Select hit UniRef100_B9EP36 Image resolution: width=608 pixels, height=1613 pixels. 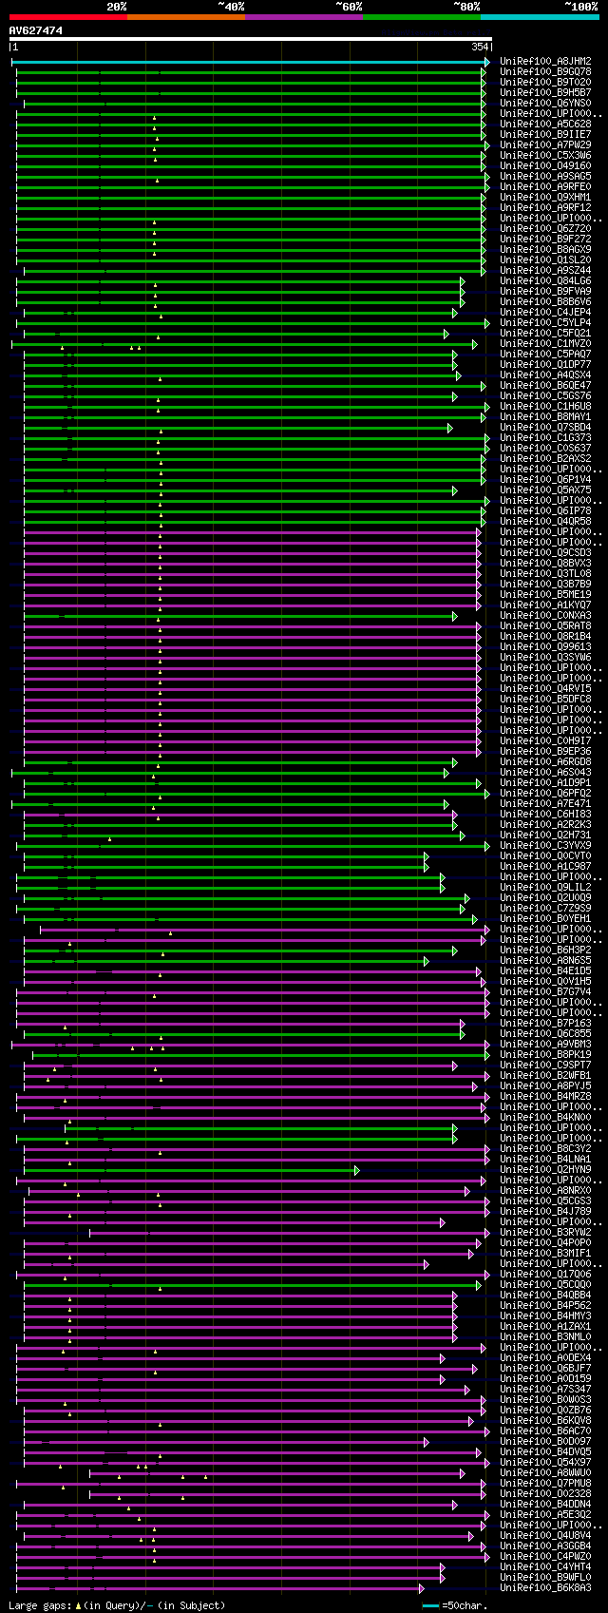coord(545,752)
